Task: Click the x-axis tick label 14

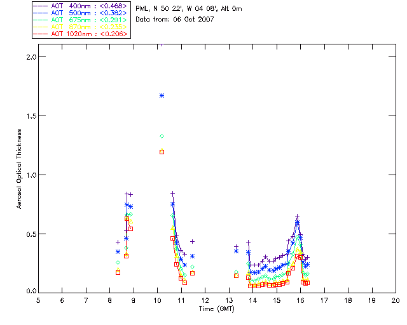Action: pos(253,300)
